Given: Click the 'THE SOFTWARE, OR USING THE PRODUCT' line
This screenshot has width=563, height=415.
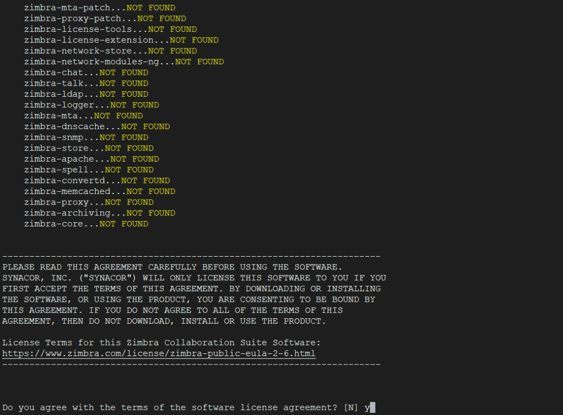Looking at the screenshot, I should tap(189, 300).
